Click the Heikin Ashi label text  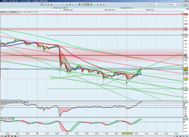pos(4,12)
